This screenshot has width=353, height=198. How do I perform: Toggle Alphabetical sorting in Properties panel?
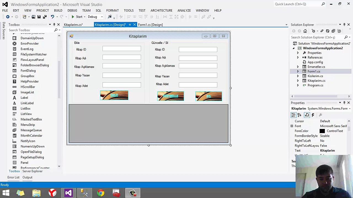click(x=299, y=115)
